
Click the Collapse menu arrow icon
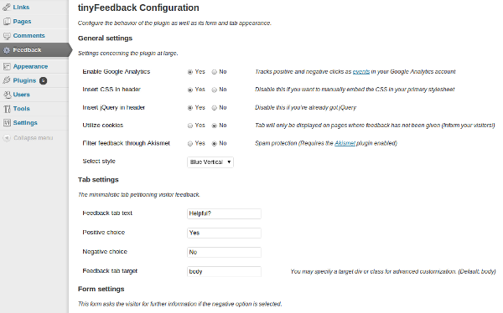(x=7, y=138)
